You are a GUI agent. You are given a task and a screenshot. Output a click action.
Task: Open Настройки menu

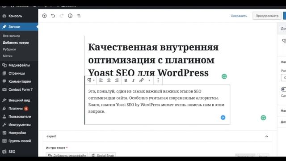tap(17, 133)
